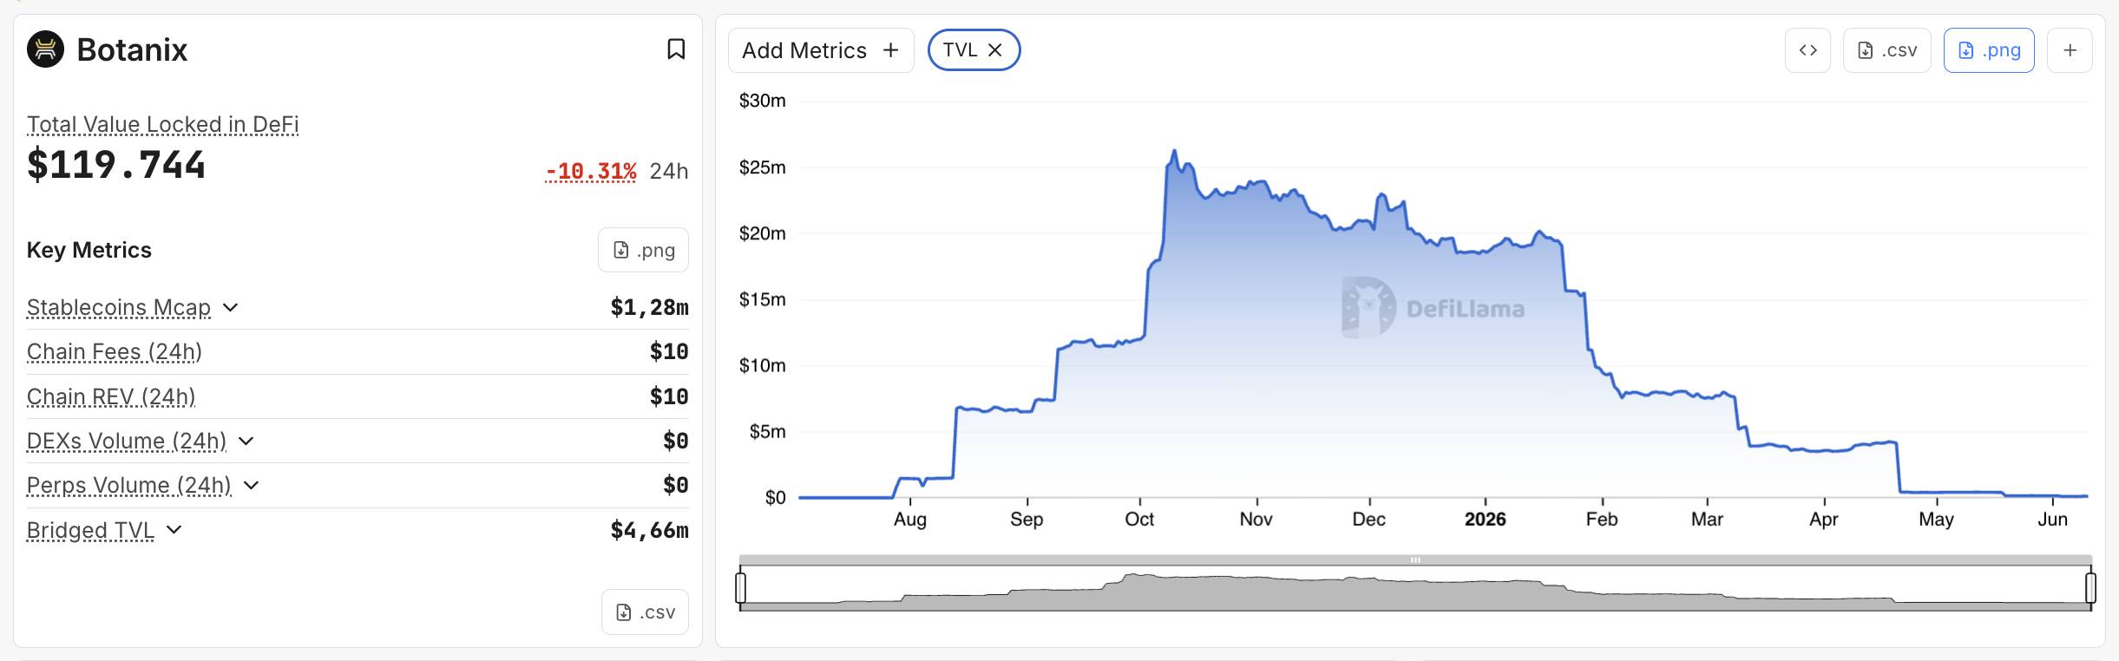
Task: Open the embed code icon button
Action: tap(1807, 50)
